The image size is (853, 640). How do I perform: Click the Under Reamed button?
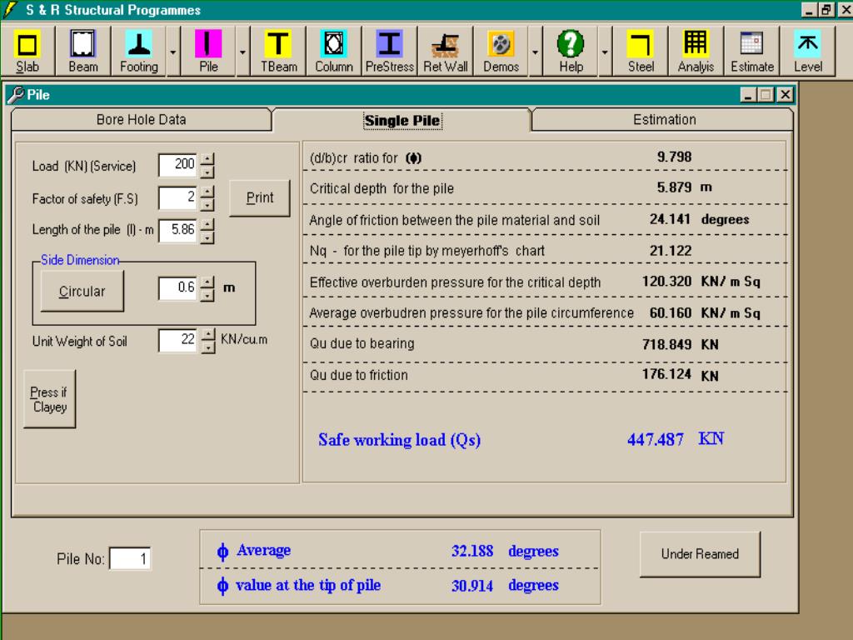(x=700, y=554)
